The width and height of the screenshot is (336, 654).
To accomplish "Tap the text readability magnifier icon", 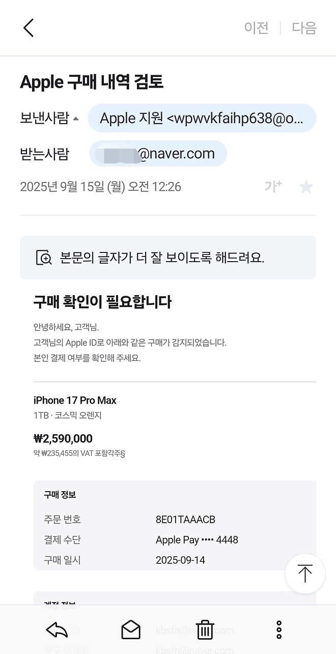I will click(x=43, y=258).
